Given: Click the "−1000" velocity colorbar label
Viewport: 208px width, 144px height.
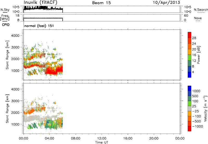Looking at the screenshot, I should coord(198,126).
